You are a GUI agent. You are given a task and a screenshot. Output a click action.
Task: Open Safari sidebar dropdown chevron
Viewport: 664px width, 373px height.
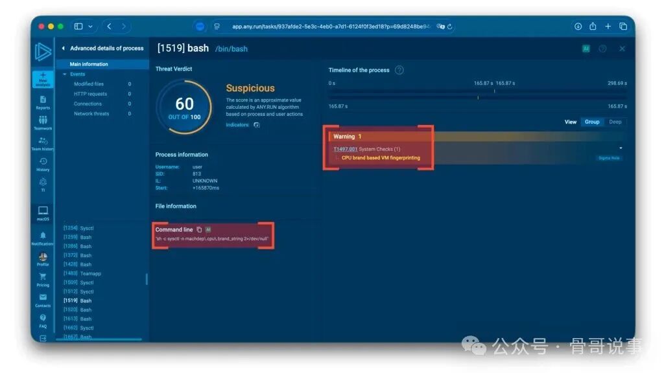(x=90, y=26)
